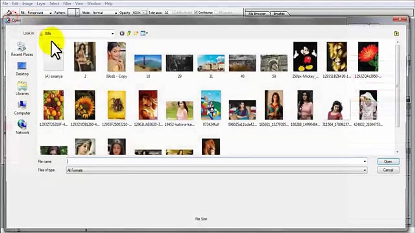Image resolution: width=415 pixels, height=233 pixels.
Task: Open the File menu
Action: [5, 4]
